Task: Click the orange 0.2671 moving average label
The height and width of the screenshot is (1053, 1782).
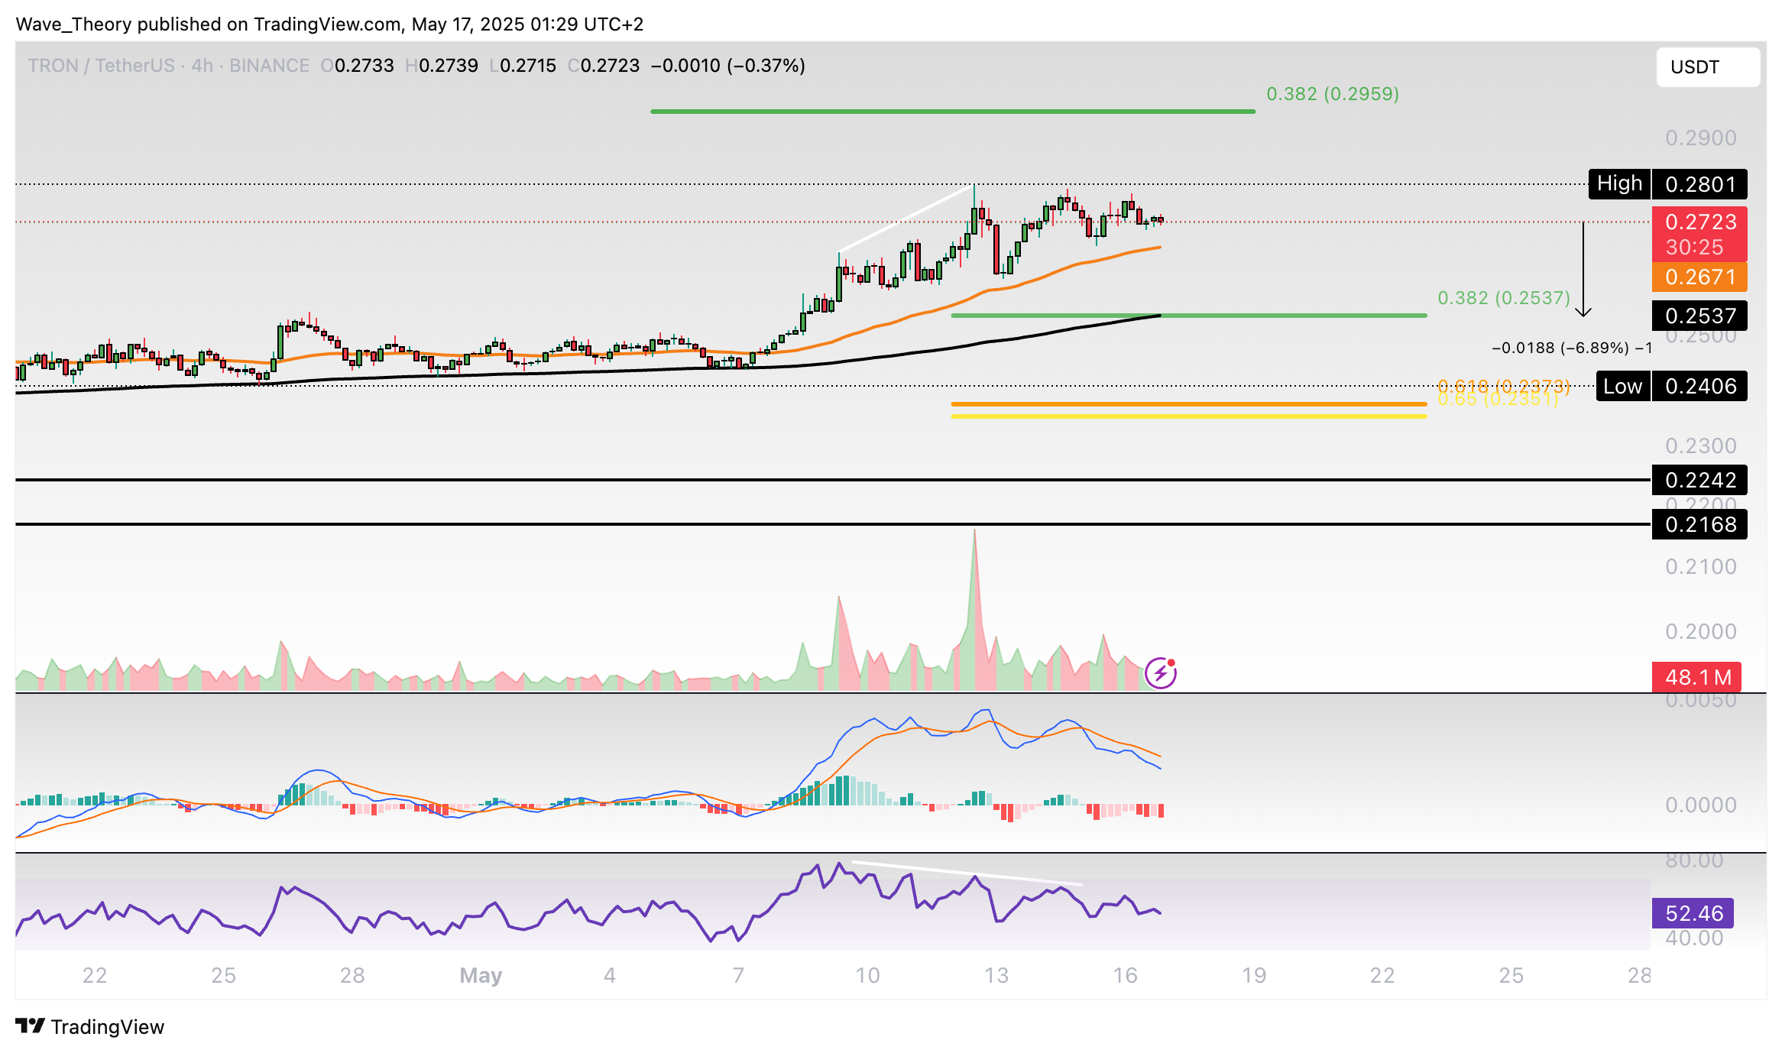Action: pyautogui.click(x=1699, y=277)
